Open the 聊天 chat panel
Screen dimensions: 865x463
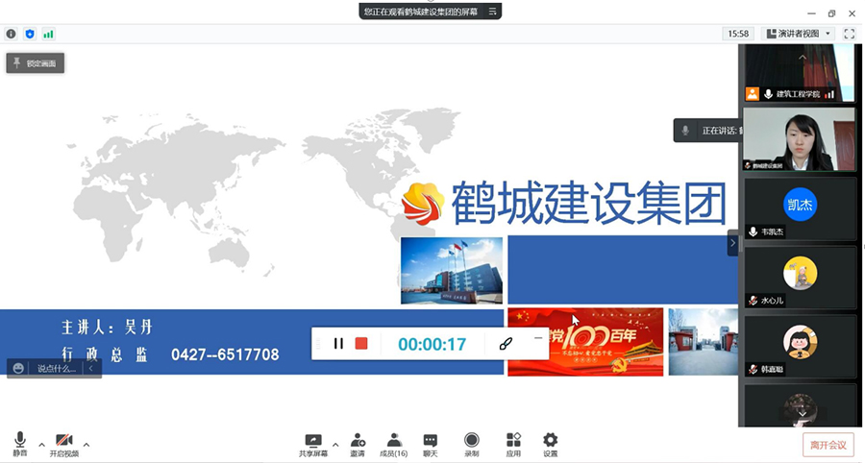click(x=430, y=444)
